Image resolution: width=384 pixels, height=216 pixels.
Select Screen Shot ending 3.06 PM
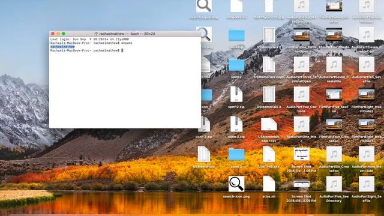pyautogui.click(x=301, y=154)
